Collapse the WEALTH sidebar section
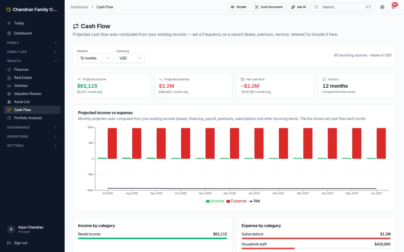This screenshot has width=404, height=252. point(32,61)
